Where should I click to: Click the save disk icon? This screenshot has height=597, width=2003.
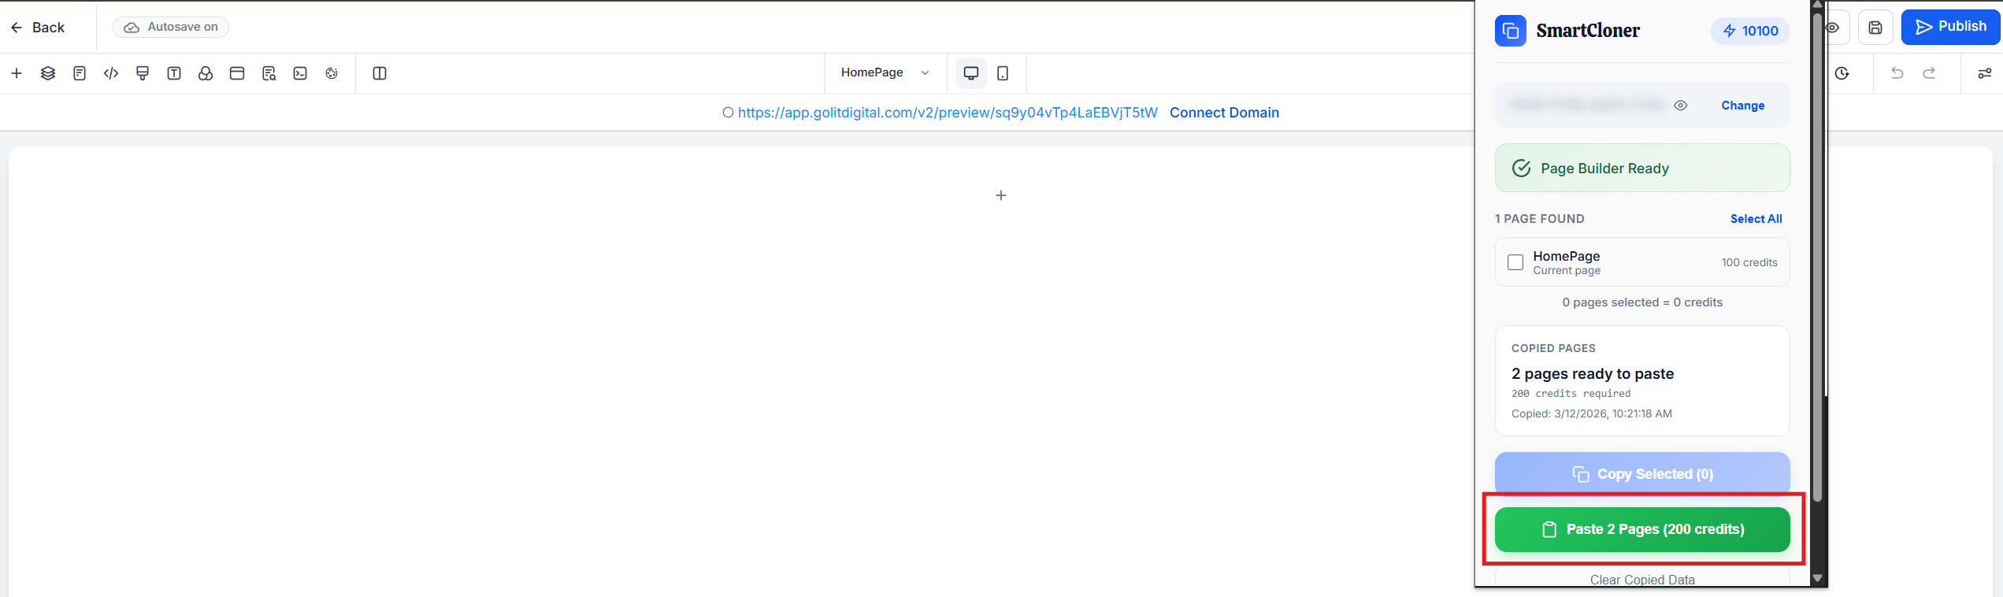1875,28
